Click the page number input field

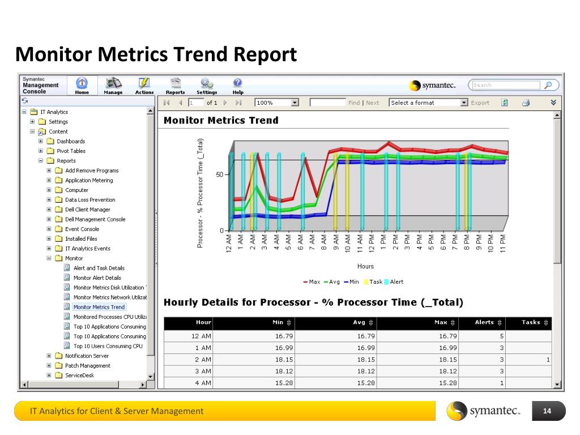[x=196, y=103]
